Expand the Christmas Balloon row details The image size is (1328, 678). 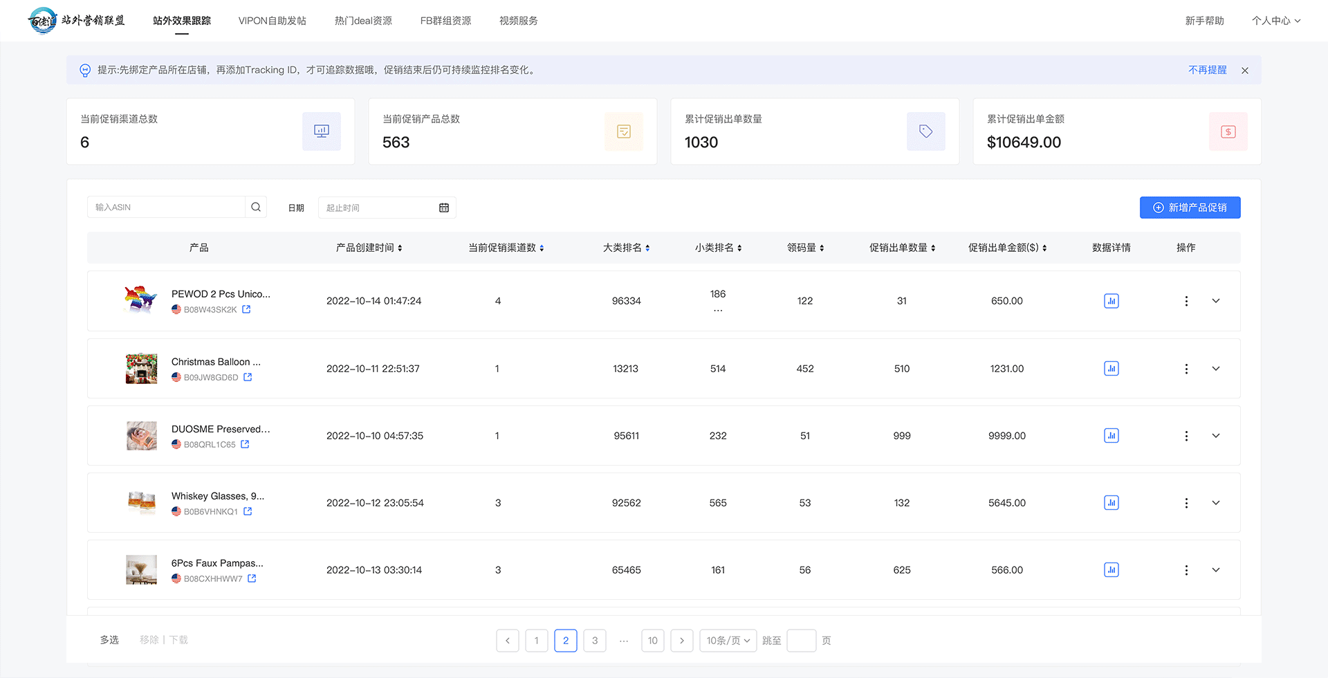[1215, 369]
